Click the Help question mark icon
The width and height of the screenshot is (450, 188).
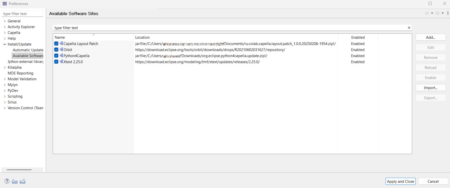pos(7,181)
